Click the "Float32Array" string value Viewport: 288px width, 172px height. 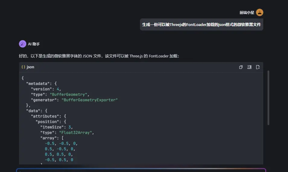(75, 133)
